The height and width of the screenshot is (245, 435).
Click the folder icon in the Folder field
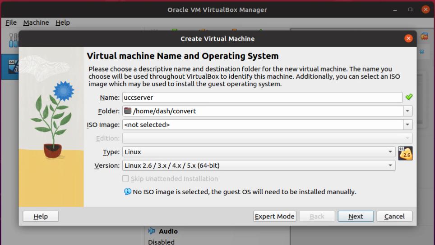(128, 111)
